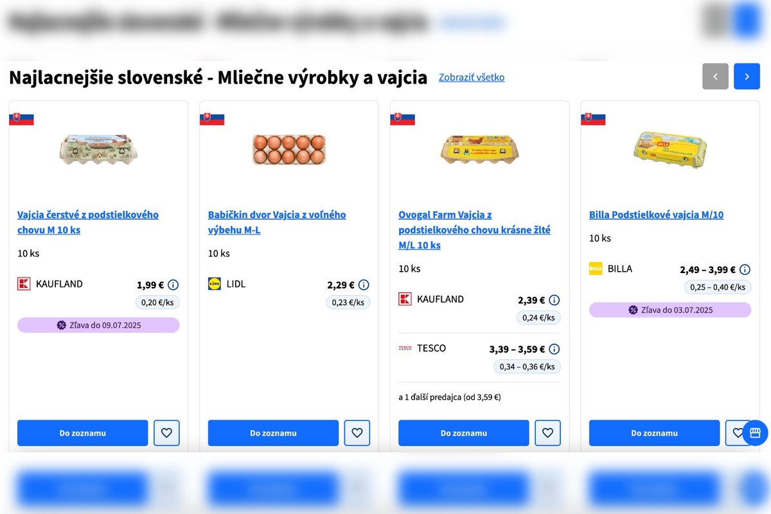Favorite the Vajcia čerstvé product with heart icon
This screenshot has width=771, height=514.
click(x=166, y=433)
